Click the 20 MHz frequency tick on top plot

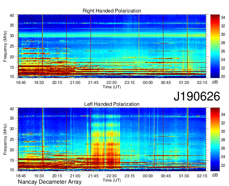click(x=12, y=57)
